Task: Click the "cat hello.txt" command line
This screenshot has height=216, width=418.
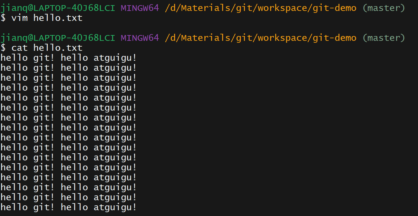Action: pos(41,48)
